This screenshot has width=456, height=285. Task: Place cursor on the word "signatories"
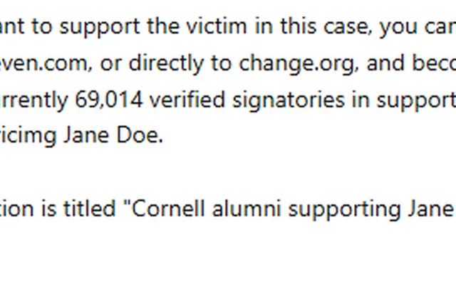[289, 101]
